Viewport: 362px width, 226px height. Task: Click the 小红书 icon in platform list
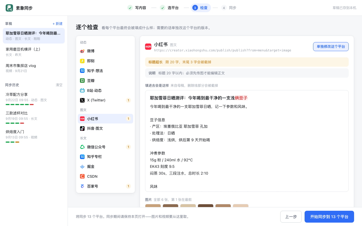coord(82,119)
